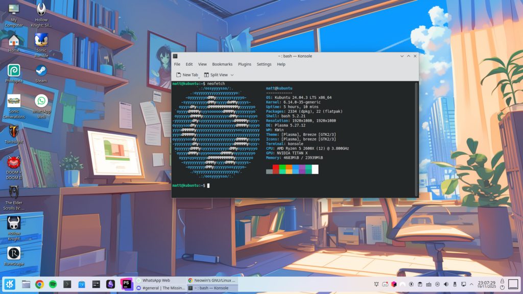523x294 pixels.
Task: Launch Obsidian from the taskbar
Action: [110, 284]
